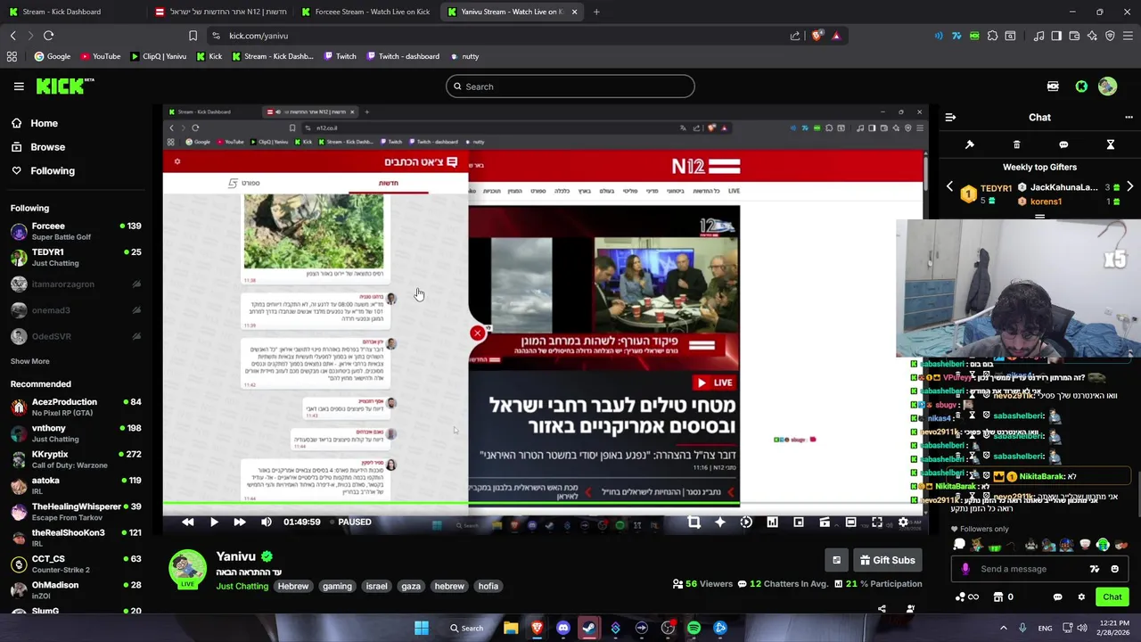Play the paused stream

point(214,522)
